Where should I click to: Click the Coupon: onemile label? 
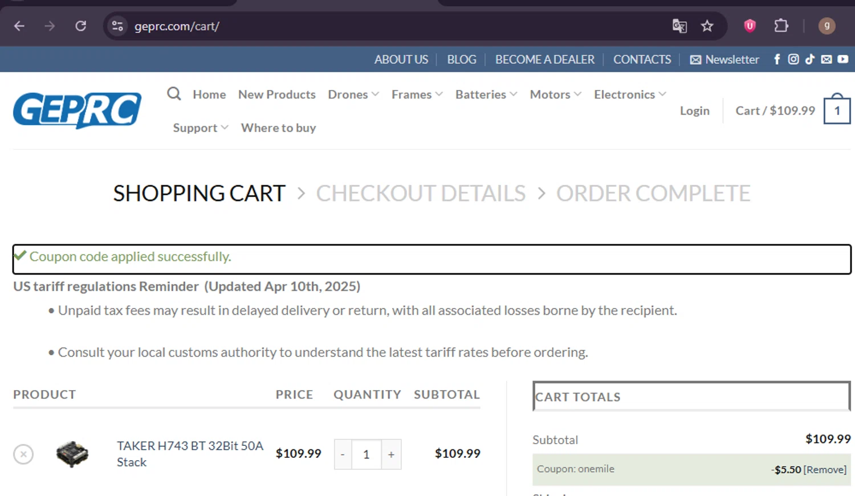[576, 469]
